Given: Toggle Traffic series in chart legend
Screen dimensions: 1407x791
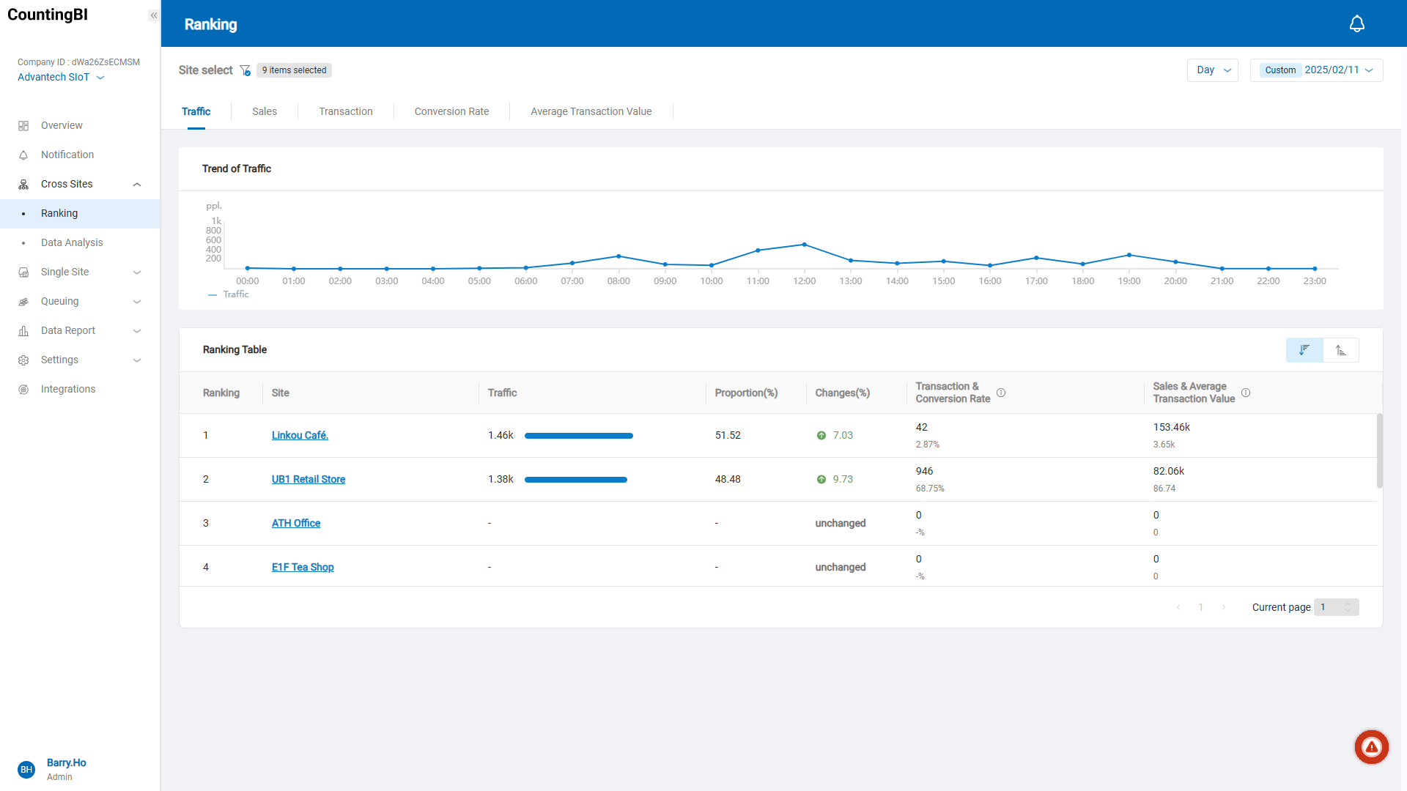Looking at the screenshot, I should coord(229,294).
